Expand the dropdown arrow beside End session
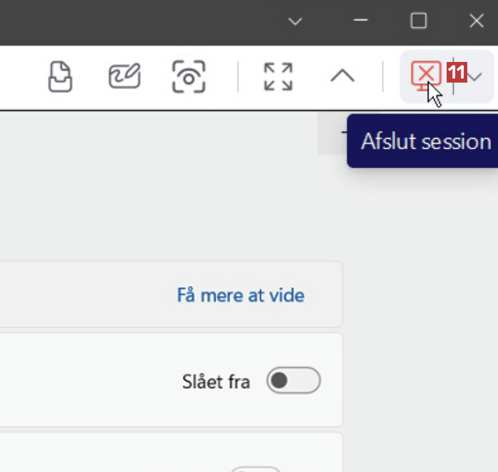Viewport: 498px width, 472px height. point(476,77)
